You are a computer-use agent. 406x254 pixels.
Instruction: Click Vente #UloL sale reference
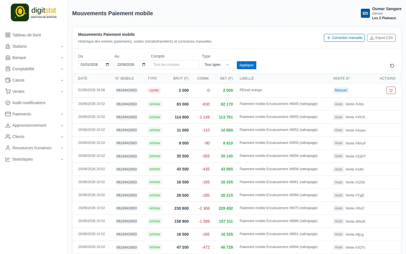click(x=355, y=104)
